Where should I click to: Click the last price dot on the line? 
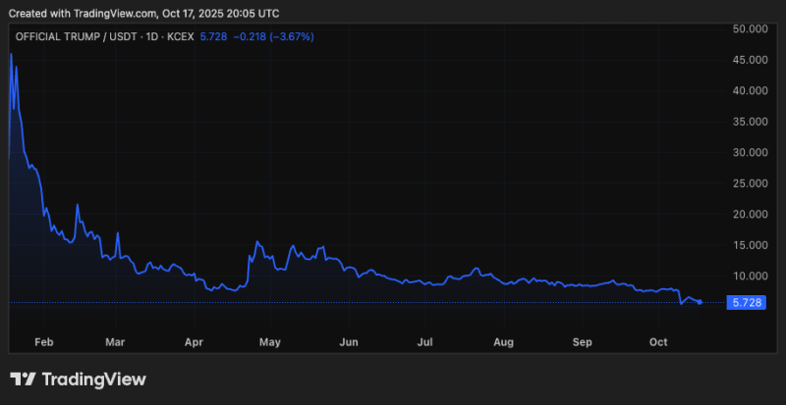pyautogui.click(x=699, y=302)
